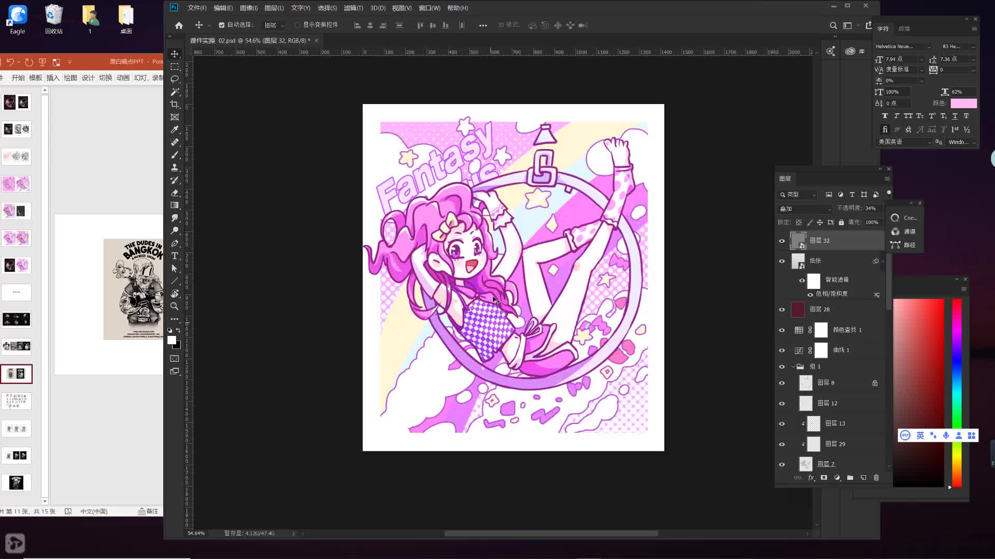Screen dimensions: 995x559
Task: Select the Brush tool
Action: (x=175, y=155)
